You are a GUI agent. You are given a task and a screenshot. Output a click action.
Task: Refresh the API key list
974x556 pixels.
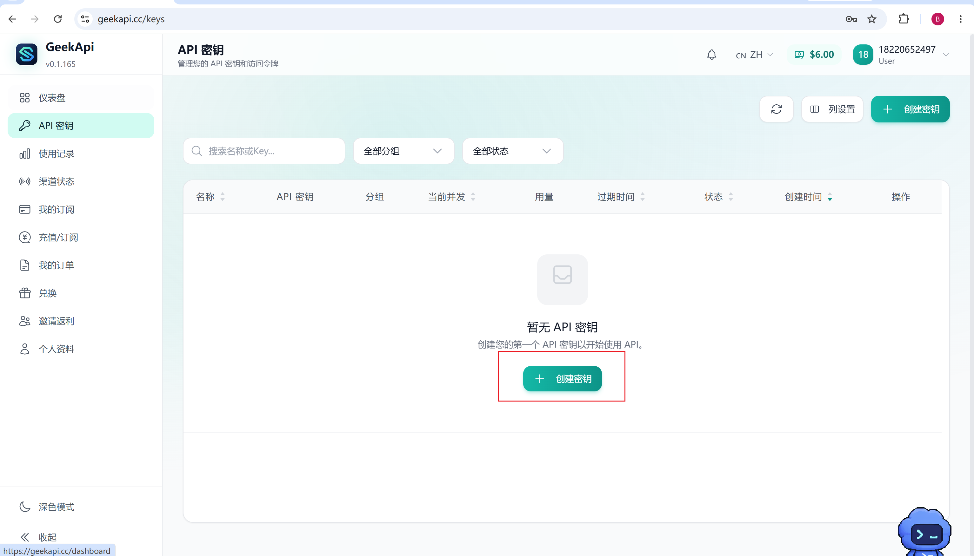pyautogui.click(x=776, y=109)
